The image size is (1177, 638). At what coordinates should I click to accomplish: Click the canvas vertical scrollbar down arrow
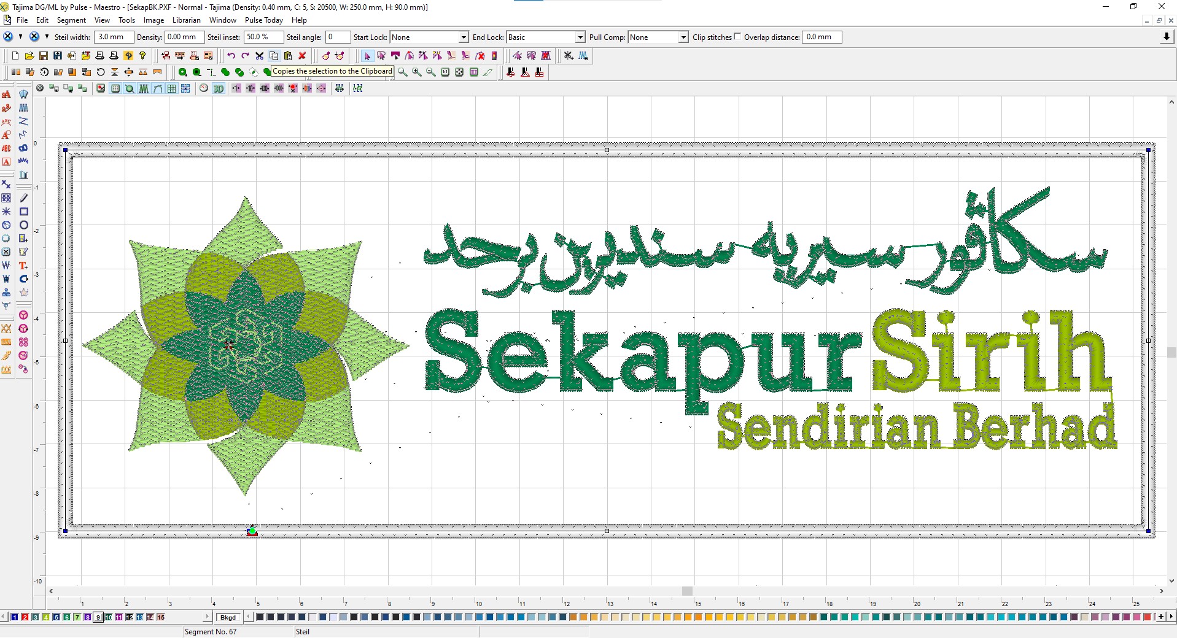tap(1171, 580)
